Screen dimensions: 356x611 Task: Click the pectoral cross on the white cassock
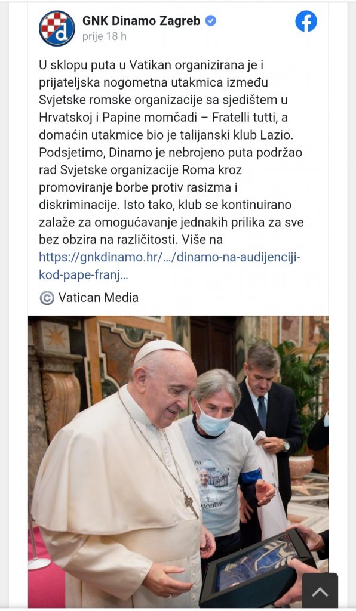191,505
